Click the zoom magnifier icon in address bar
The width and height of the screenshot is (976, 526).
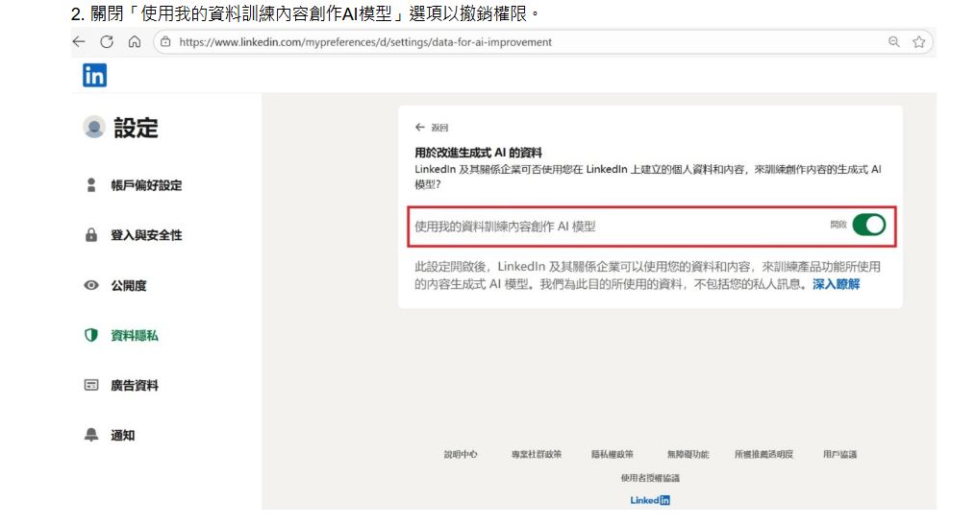tap(894, 42)
